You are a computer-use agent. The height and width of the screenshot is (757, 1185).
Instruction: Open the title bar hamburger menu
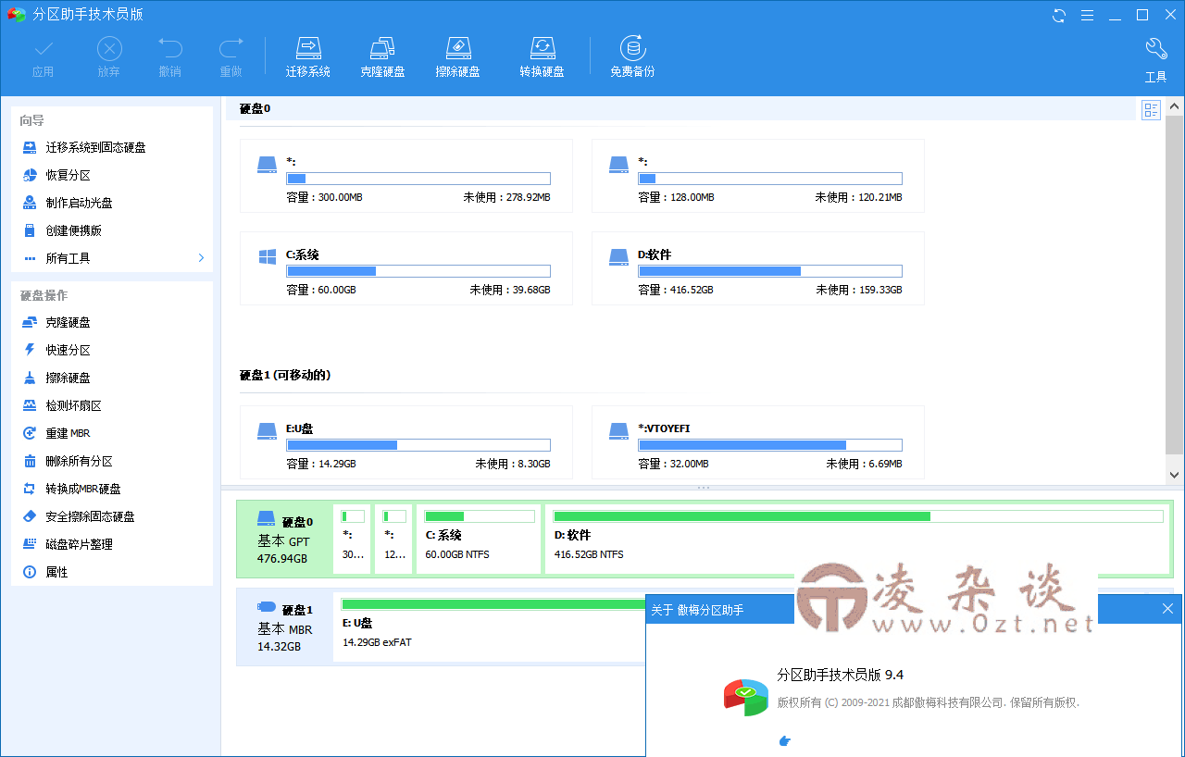tap(1087, 15)
